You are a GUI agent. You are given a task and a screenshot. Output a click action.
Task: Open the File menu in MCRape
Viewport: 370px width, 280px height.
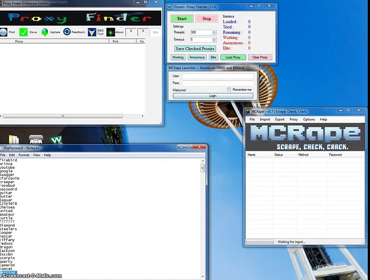pos(252,119)
